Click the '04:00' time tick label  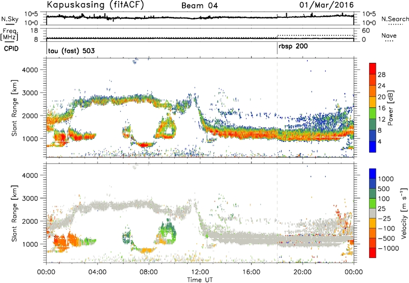pos(97,272)
